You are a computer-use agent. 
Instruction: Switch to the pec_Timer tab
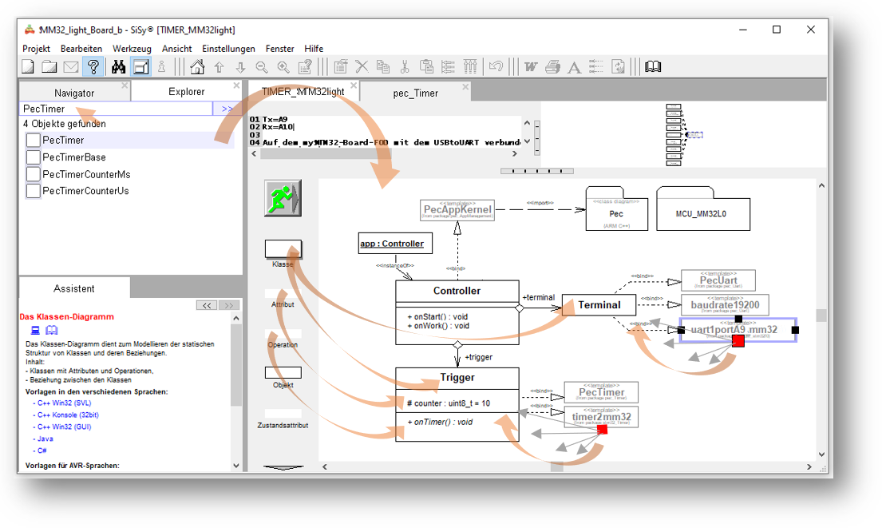pyautogui.click(x=415, y=93)
